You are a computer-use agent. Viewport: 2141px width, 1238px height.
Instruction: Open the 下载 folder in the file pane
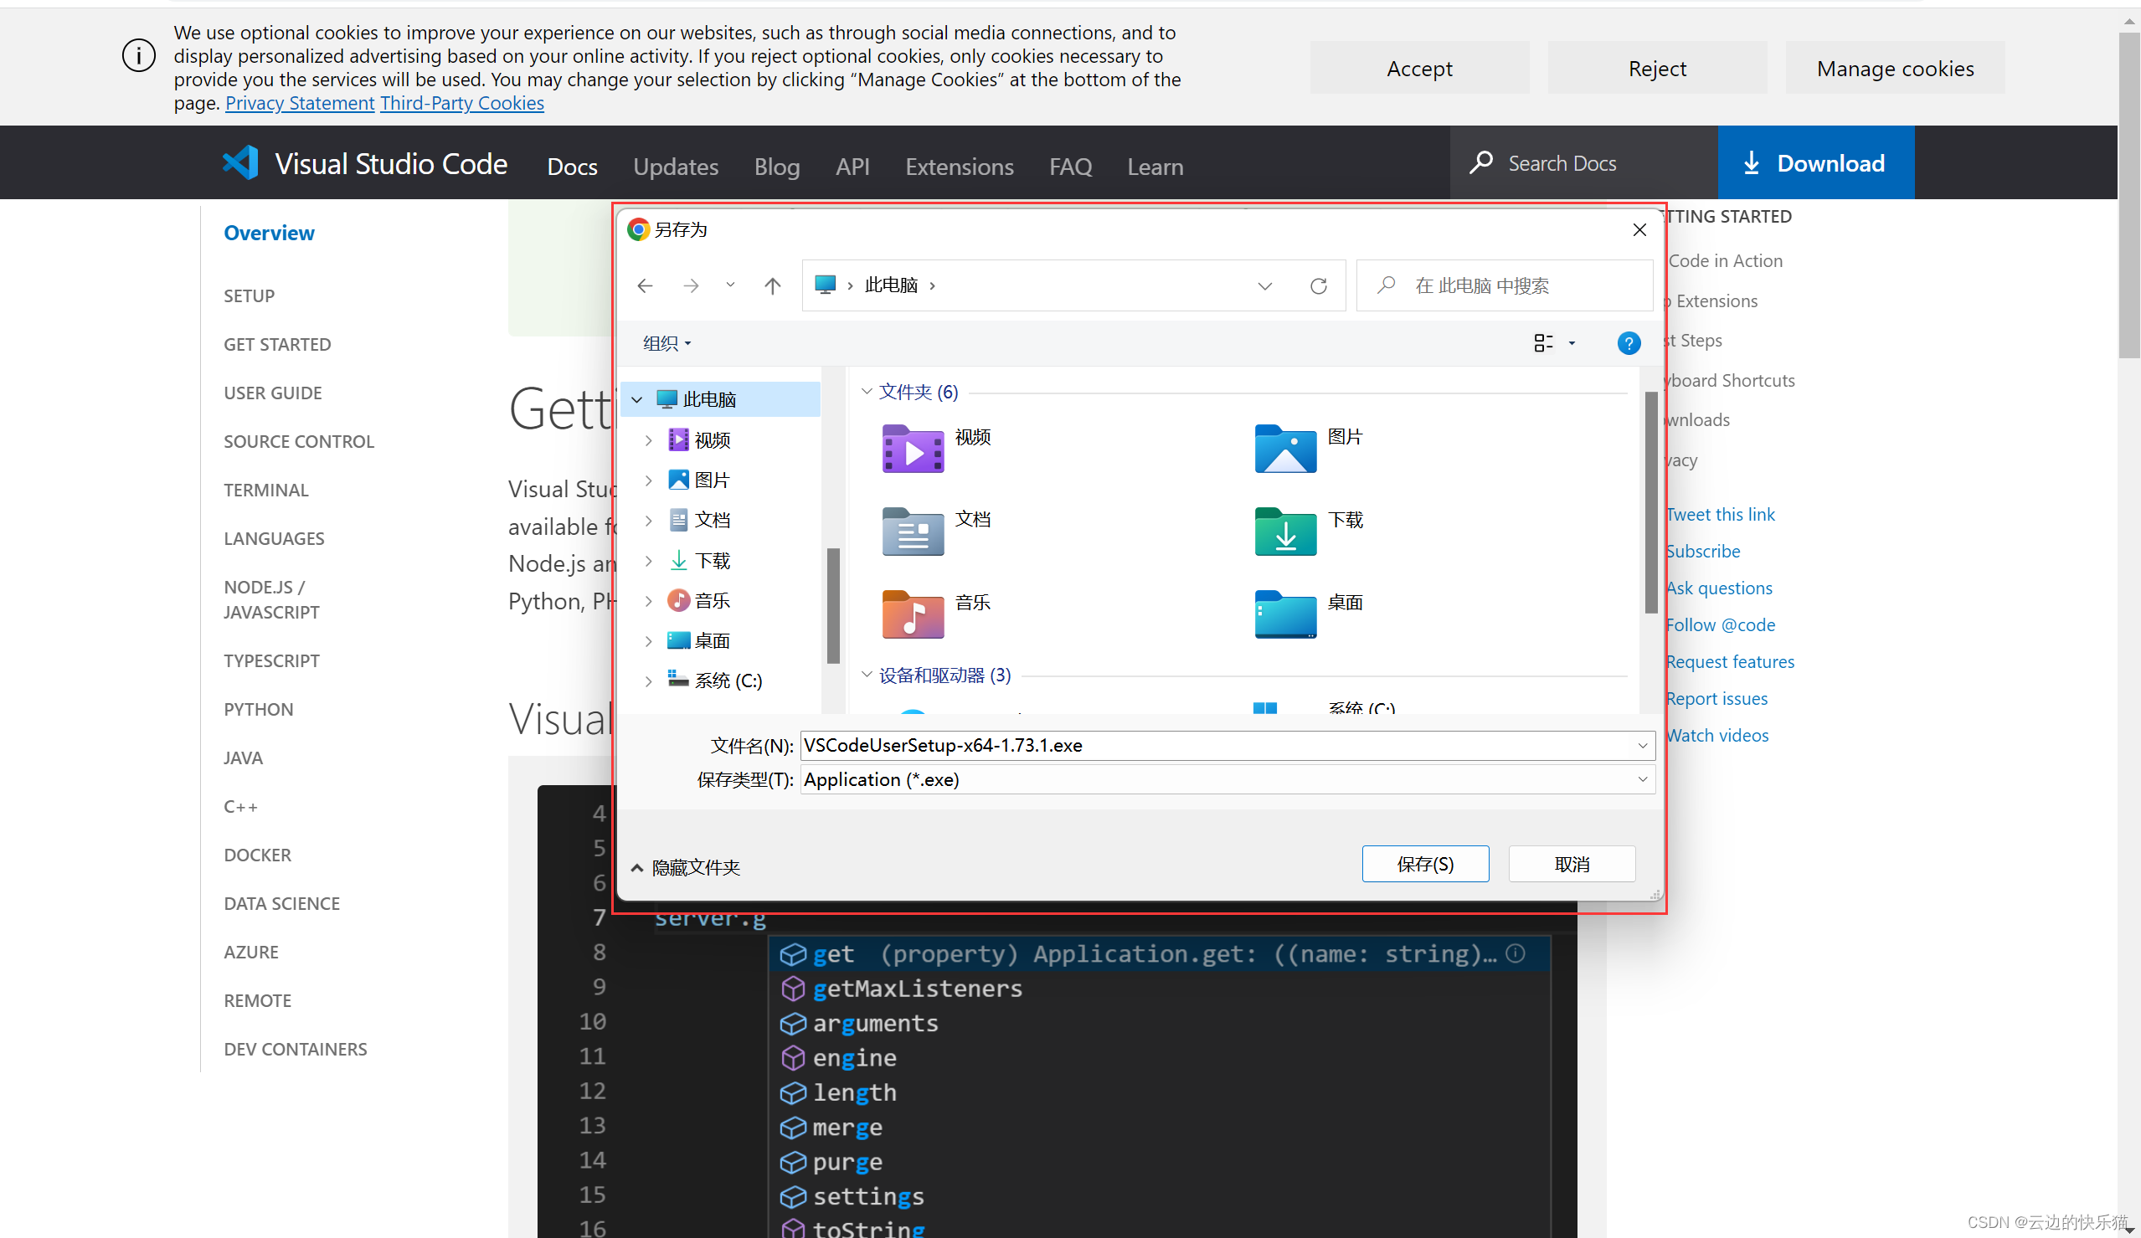1284,531
